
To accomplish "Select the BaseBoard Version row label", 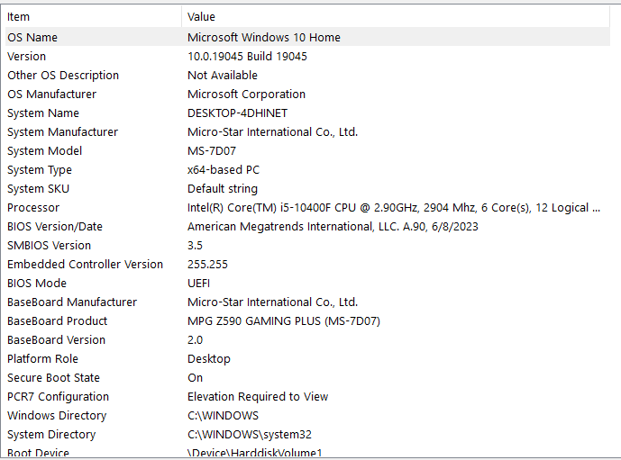I will (56, 340).
